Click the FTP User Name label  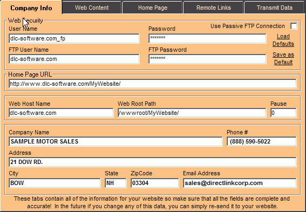click(29, 50)
